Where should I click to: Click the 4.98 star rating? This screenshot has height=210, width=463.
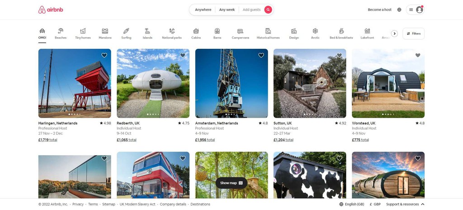[x=105, y=123]
